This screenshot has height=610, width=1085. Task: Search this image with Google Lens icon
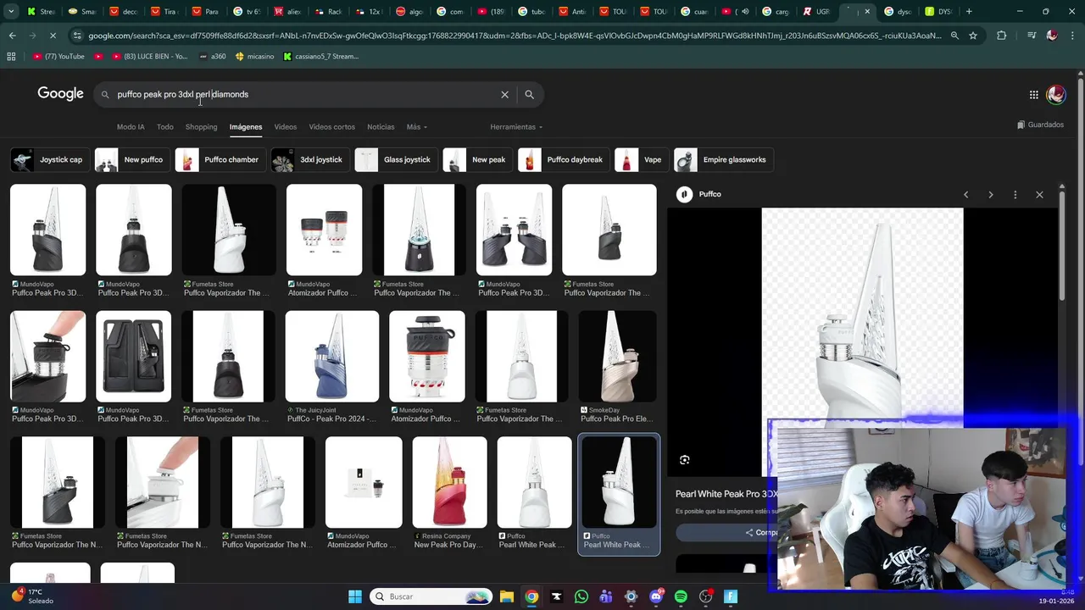click(x=684, y=460)
